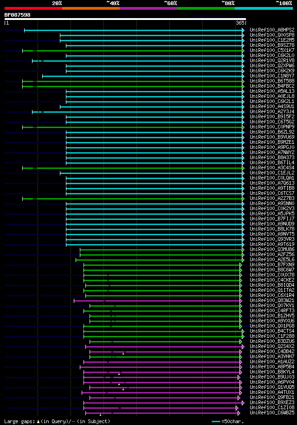297x425 pixels.
Task: Select the UniRef100_B9I5F2 label
Action: [272, 116]
